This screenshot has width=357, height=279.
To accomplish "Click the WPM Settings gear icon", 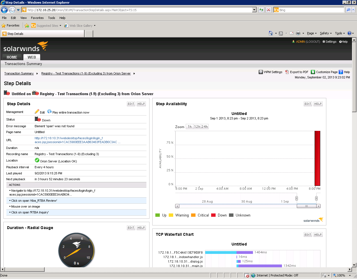I will coord(261,72).
